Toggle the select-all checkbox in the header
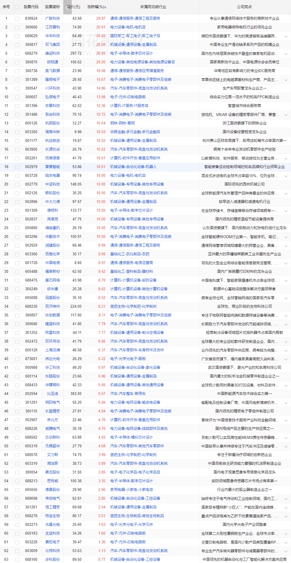Viewport: 291px width, 563px height. (17, 7)
